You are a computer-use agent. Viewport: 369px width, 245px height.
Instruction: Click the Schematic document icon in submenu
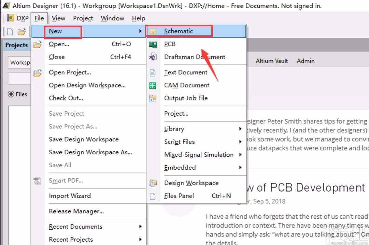[x=153, y=31]
